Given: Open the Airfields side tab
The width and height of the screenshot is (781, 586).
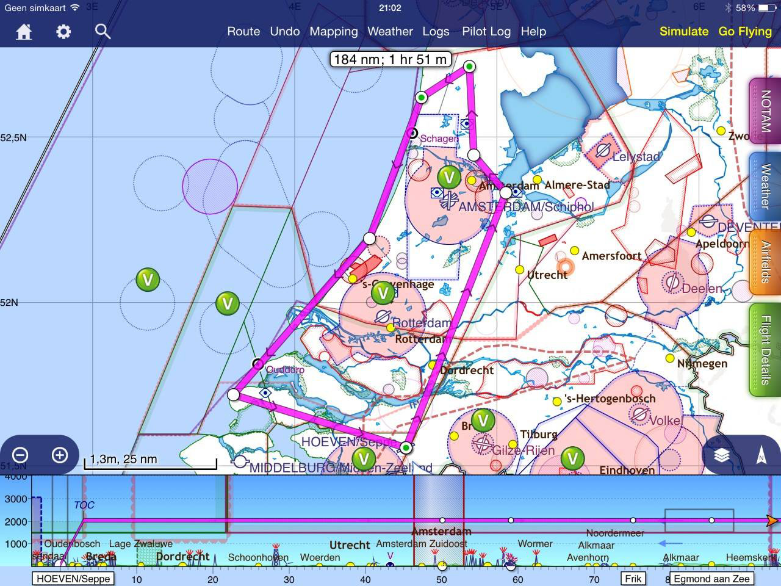Looking at the screenshot, I should pyautogui.click(x=765, y=262).
